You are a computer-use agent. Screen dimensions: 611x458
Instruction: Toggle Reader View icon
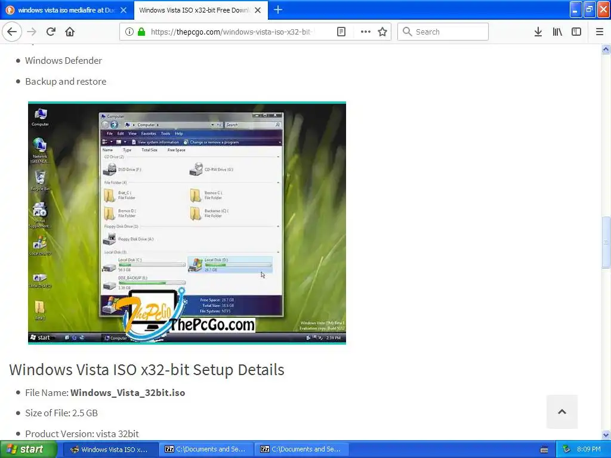(x=341, y=32)
